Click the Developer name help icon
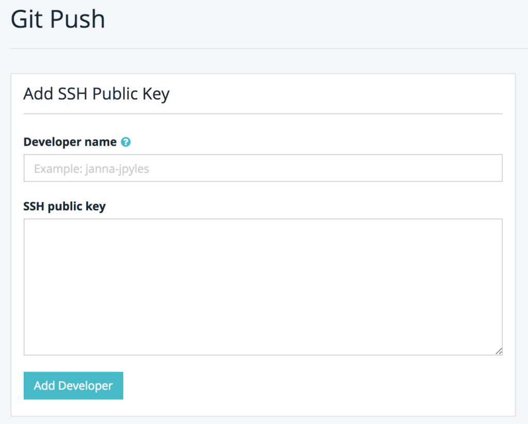528x424 pixels. coord(125,142)
